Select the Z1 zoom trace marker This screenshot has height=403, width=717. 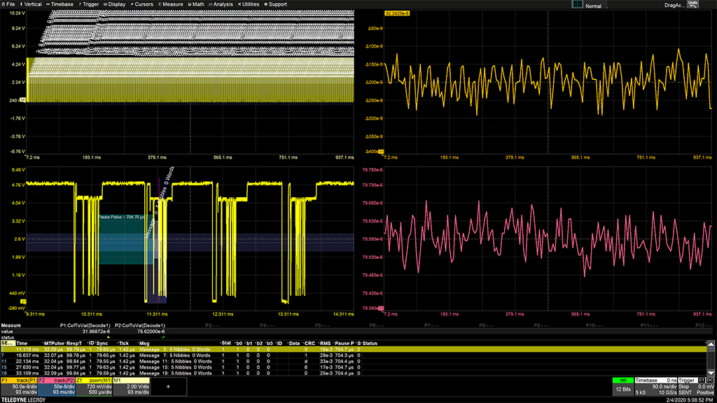coord(23,302)
